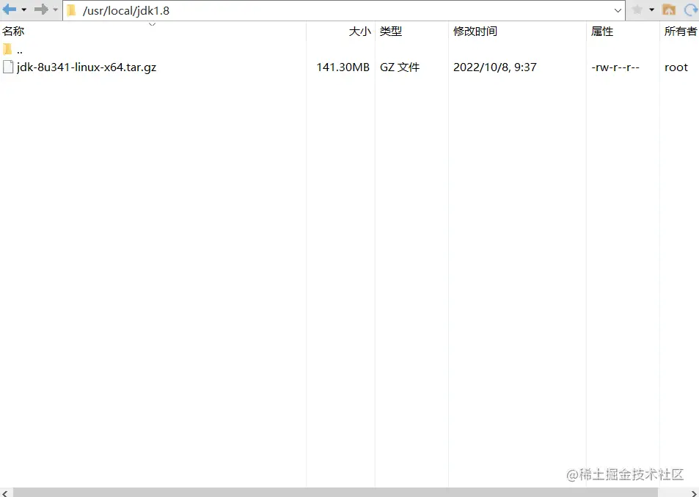Open the forward history dropdown arrow
Viewport: 699px width, 497px height.
tap(55, 10)
